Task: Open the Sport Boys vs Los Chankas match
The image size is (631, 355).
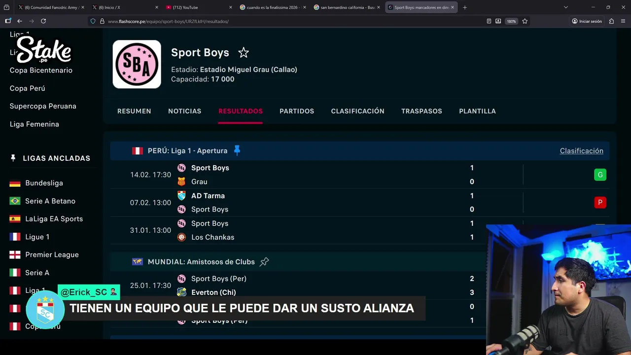Action: click(360, 230)
